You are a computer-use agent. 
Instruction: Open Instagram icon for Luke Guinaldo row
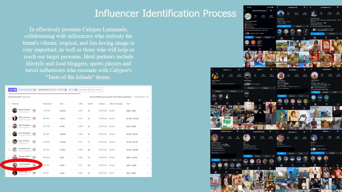34,165
